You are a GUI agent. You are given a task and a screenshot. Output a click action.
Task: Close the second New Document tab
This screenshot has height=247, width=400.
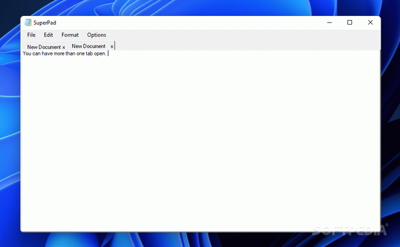(x=112, y=47)
